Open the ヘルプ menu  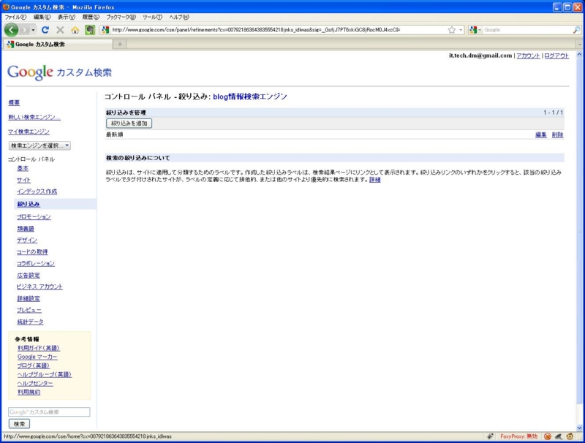tap(179, 17)
